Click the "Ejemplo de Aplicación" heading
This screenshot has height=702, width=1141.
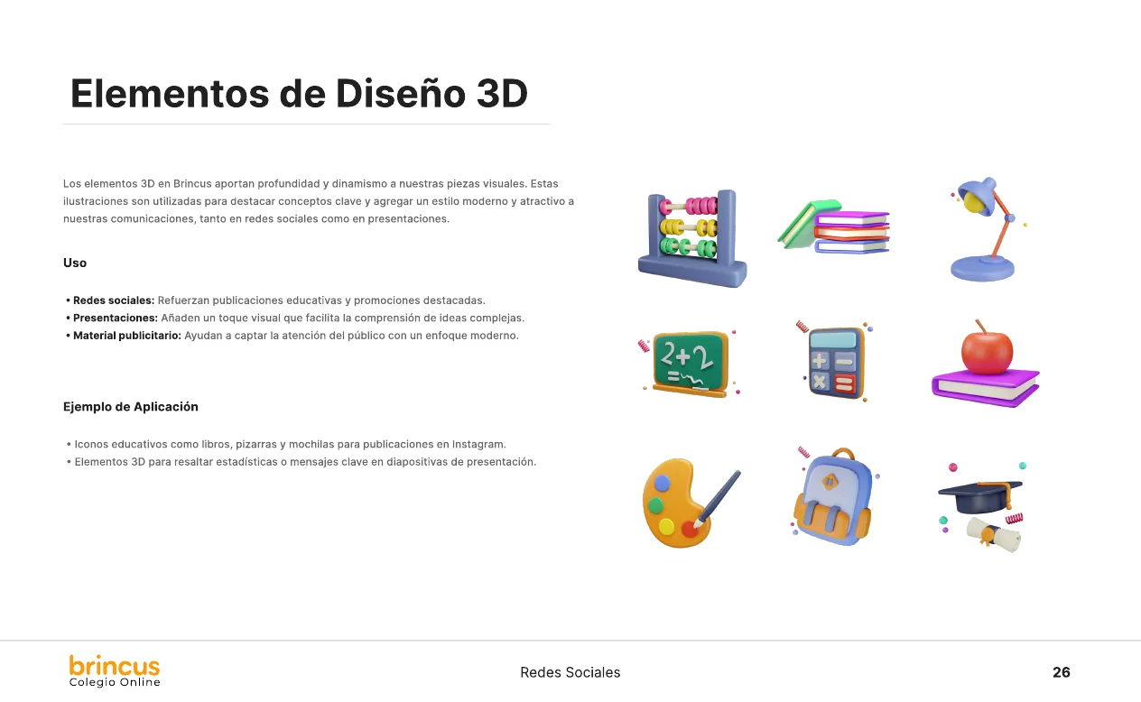click(x=131, y=407)
